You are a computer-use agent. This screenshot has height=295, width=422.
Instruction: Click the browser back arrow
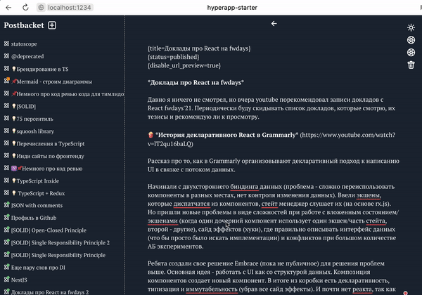8,7
